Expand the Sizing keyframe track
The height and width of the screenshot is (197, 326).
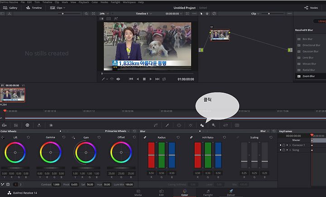(x=290, y=150)
